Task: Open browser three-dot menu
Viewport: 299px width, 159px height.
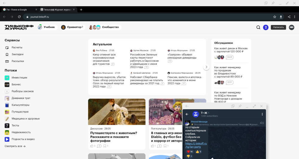Action: tap(295, 17)
